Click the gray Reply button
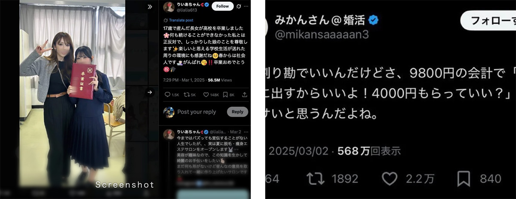This screenshot has width=516, height=199. click(238, 112)
